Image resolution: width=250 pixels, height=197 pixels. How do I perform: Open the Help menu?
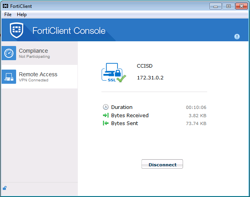(22, 15)
